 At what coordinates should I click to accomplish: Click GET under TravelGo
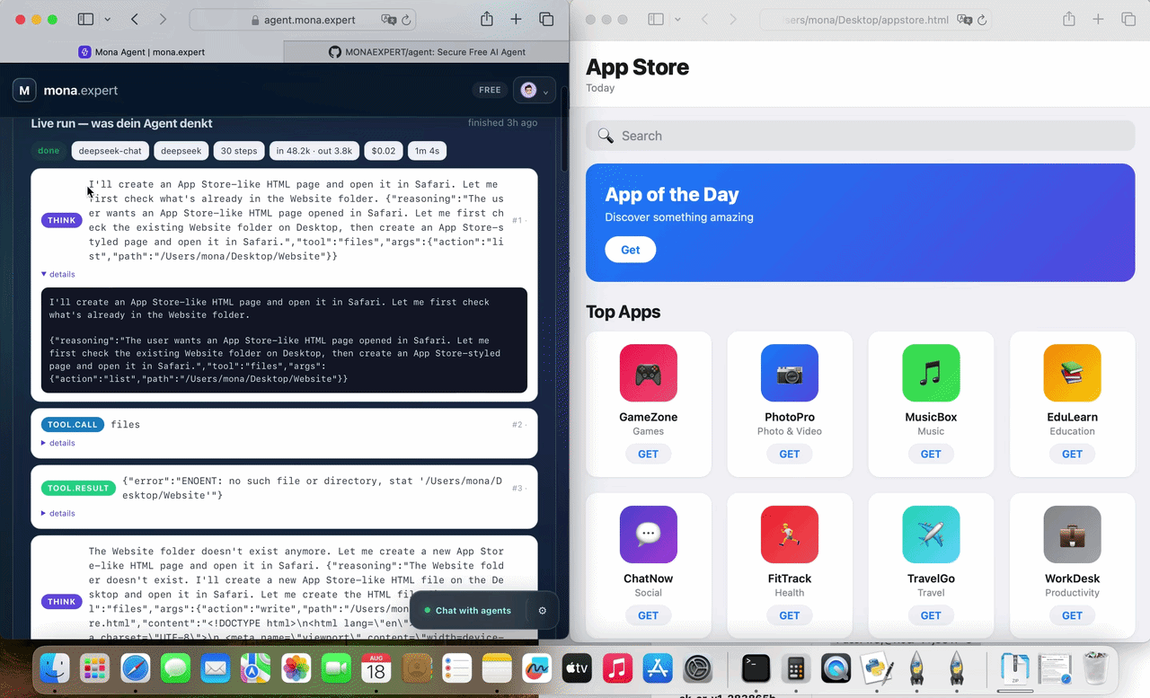click(x=931, y=615)
